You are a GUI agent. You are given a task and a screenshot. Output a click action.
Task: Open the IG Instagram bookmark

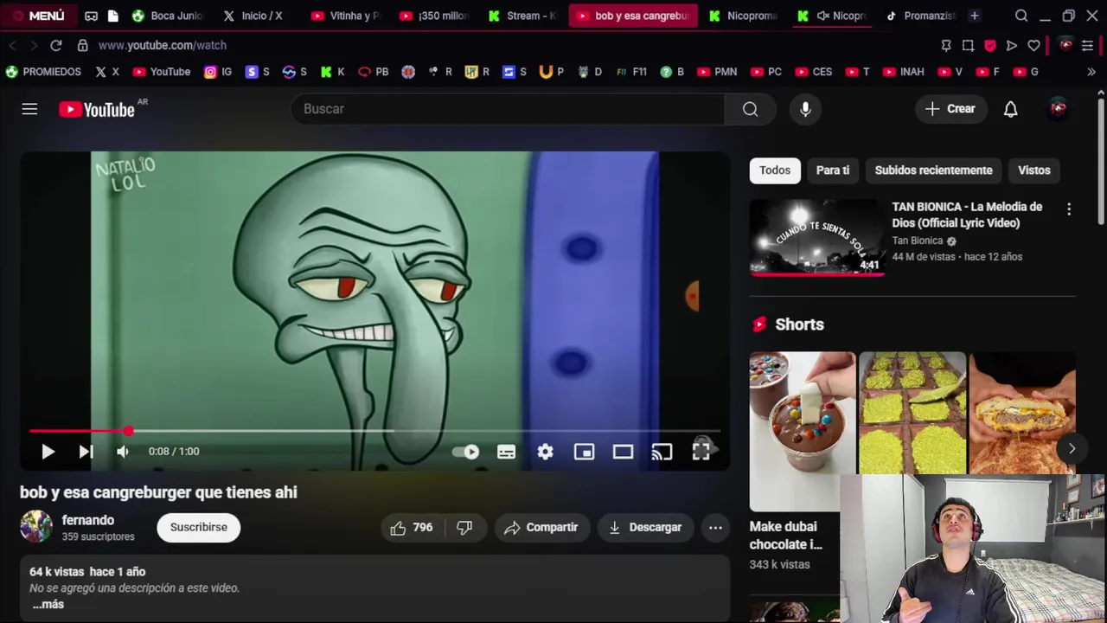(x=218, y=72)
